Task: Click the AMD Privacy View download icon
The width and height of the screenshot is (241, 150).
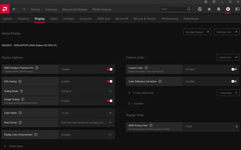Action: [x=236, y=126]
